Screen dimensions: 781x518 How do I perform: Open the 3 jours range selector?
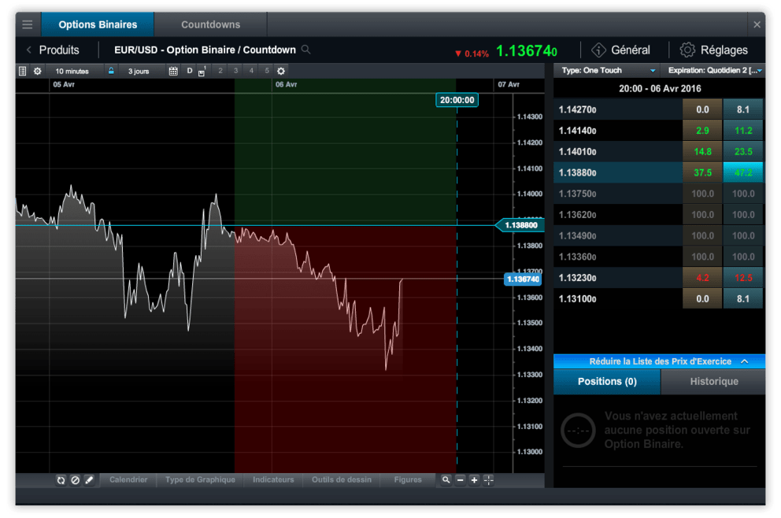point(139,71)
